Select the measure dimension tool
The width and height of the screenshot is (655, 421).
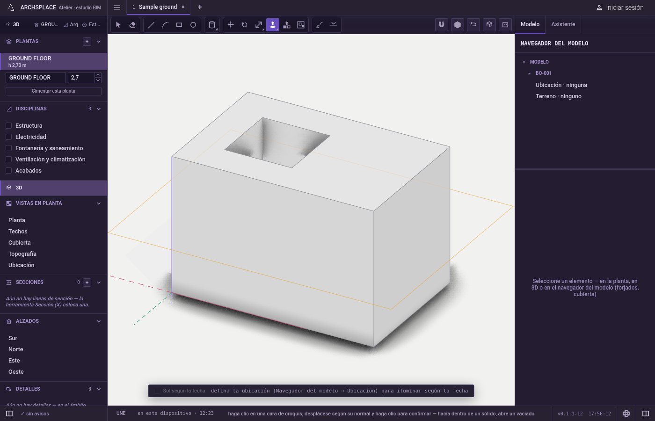coord(320,25)
